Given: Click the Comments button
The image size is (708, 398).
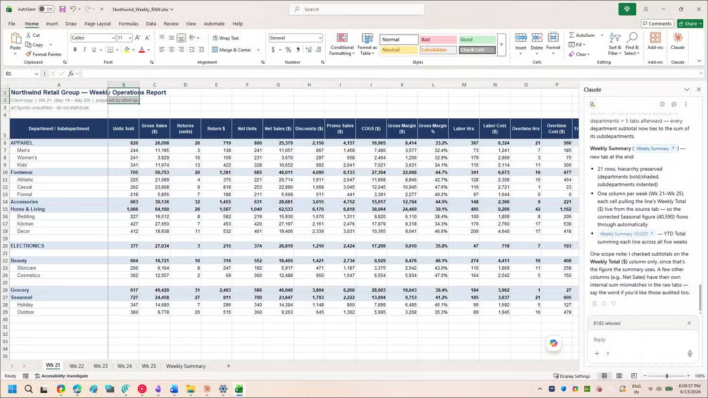Looking at the screenshot, I should point(657,24).
